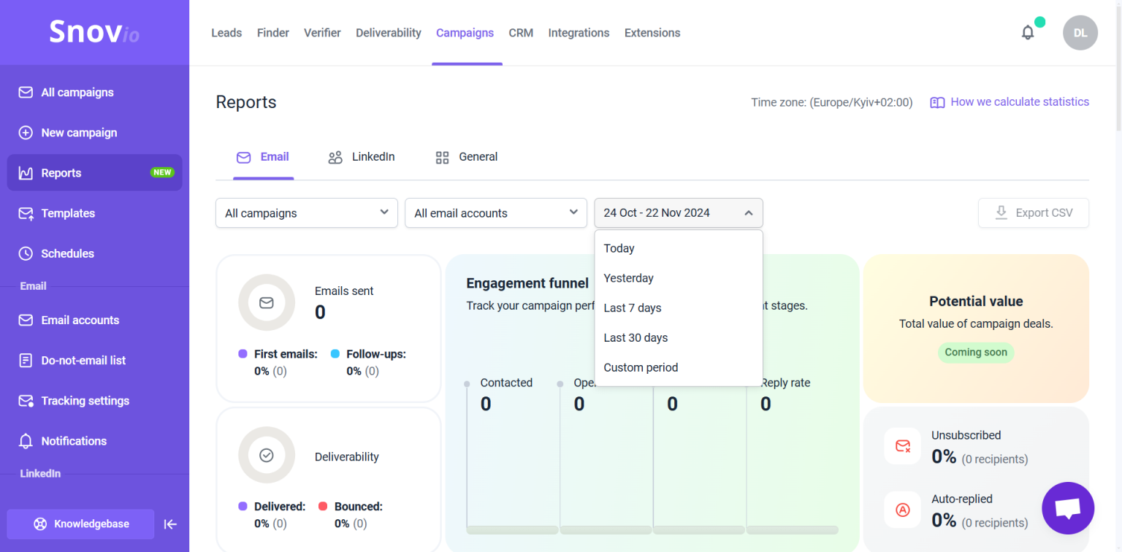Switch to the General reports tab
The image size is (1122, 552).
point(466,157)
